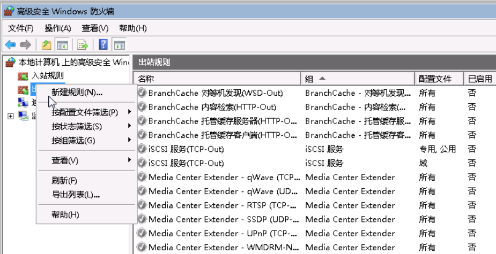The height and width of the screenshot is (254, 496).
Task: Click the 专用, 公用 profile cell
Action: click(438, 149)
